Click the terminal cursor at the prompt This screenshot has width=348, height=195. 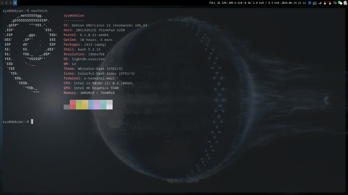click(x=32, y=122)
